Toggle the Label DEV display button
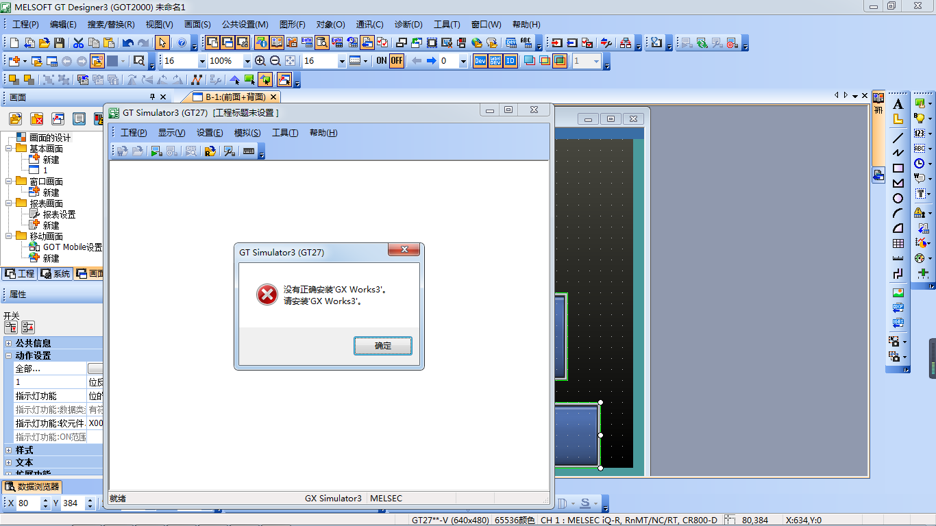936x526 pixels. click(x=495, y=61)
